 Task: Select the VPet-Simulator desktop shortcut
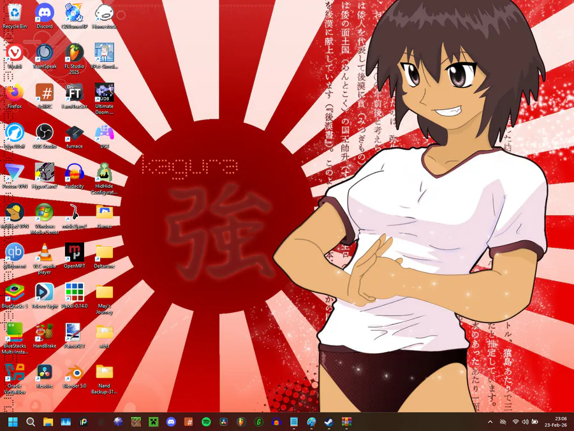(105, 56)
